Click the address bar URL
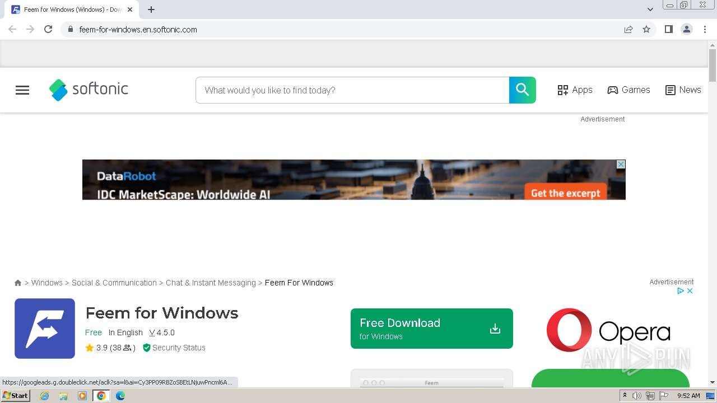The image size is (717, 403). pos(138,30)
